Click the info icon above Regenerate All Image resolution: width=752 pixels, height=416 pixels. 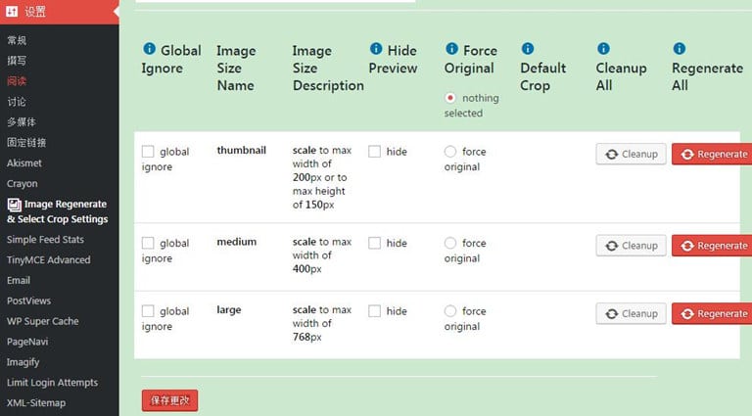click(x=680, y=49)
